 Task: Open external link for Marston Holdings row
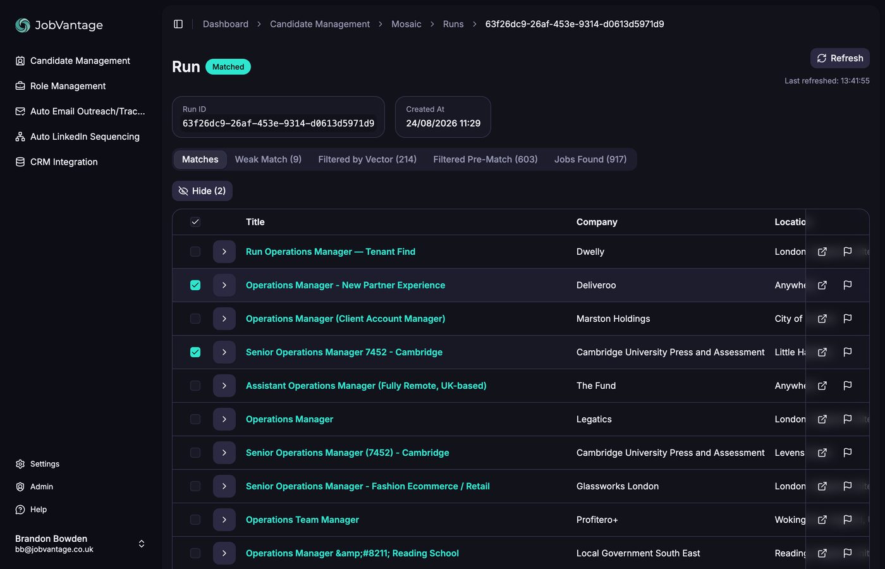tap(822, 319)
